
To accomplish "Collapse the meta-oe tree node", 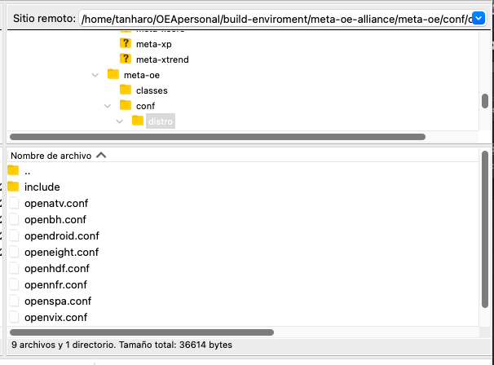I will pos(96,74).
